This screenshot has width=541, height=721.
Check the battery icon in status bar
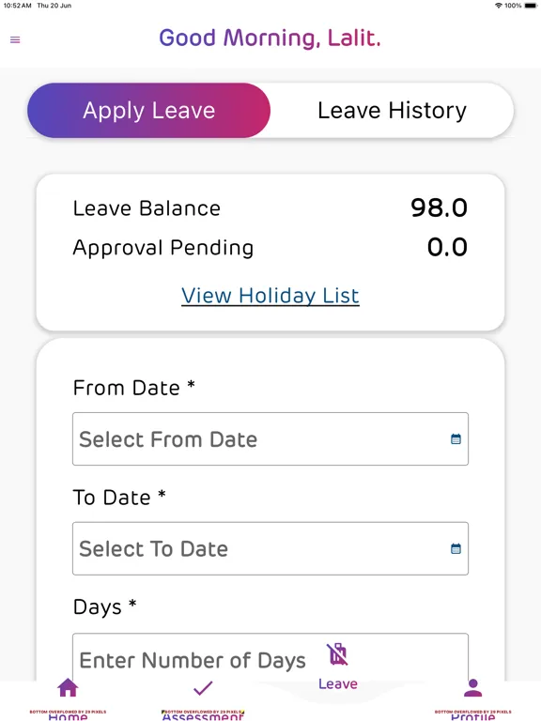(x=531, y=6)
